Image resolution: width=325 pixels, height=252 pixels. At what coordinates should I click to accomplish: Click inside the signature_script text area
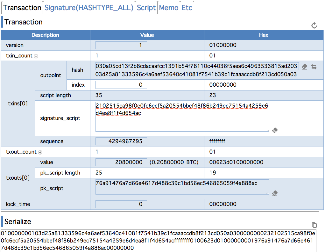pos(182,121)
